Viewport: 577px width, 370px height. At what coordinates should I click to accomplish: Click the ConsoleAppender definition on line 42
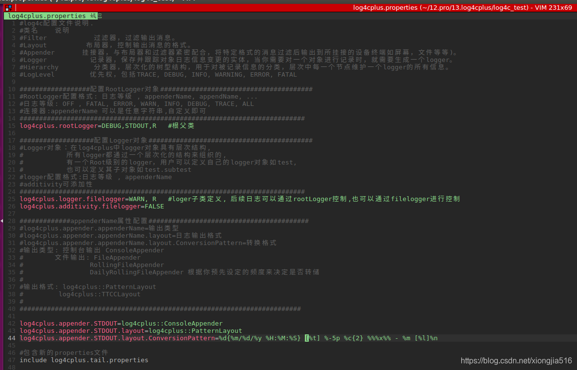120,323
